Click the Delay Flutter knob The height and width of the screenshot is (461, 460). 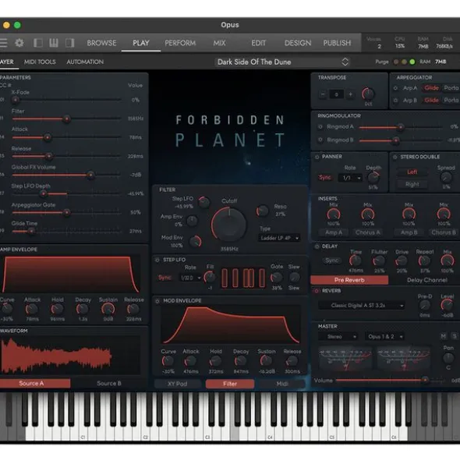tap(379, 261)
